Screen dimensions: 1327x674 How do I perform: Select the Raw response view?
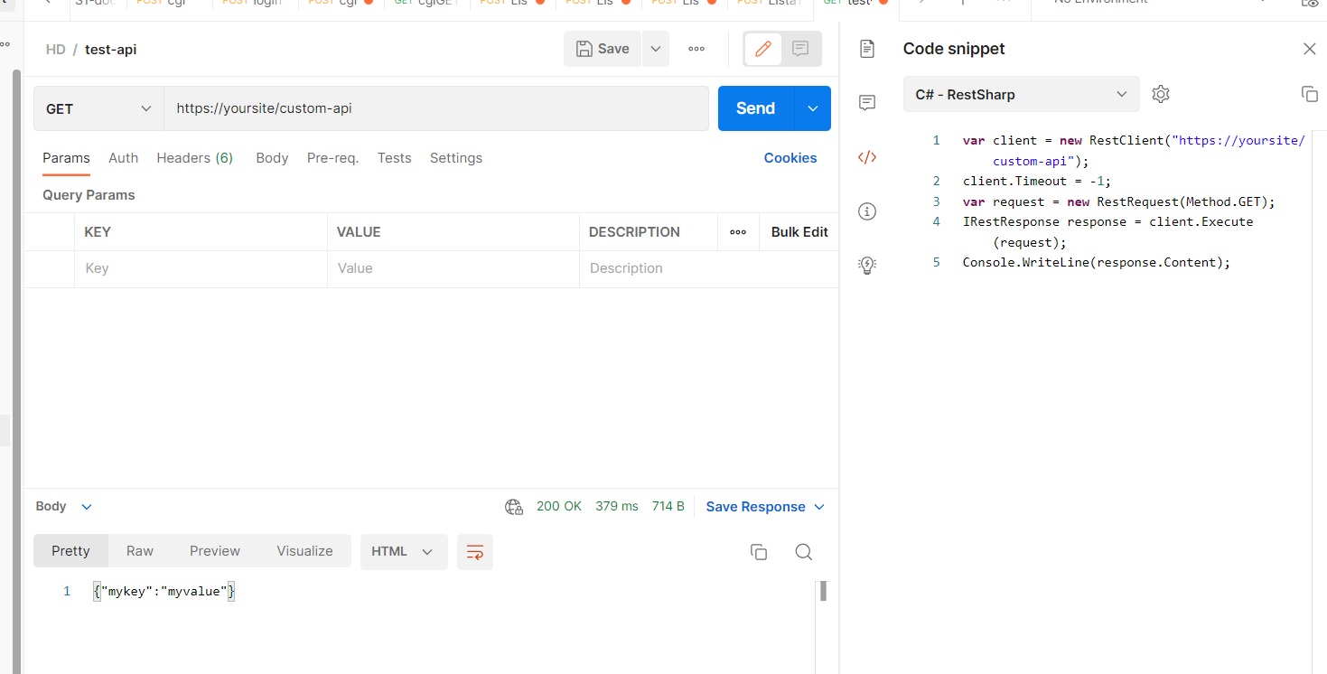(140, 551)
